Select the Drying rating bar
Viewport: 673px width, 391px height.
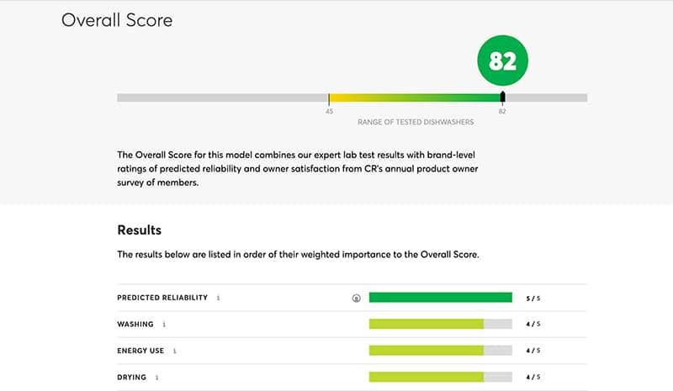point(440,377)
